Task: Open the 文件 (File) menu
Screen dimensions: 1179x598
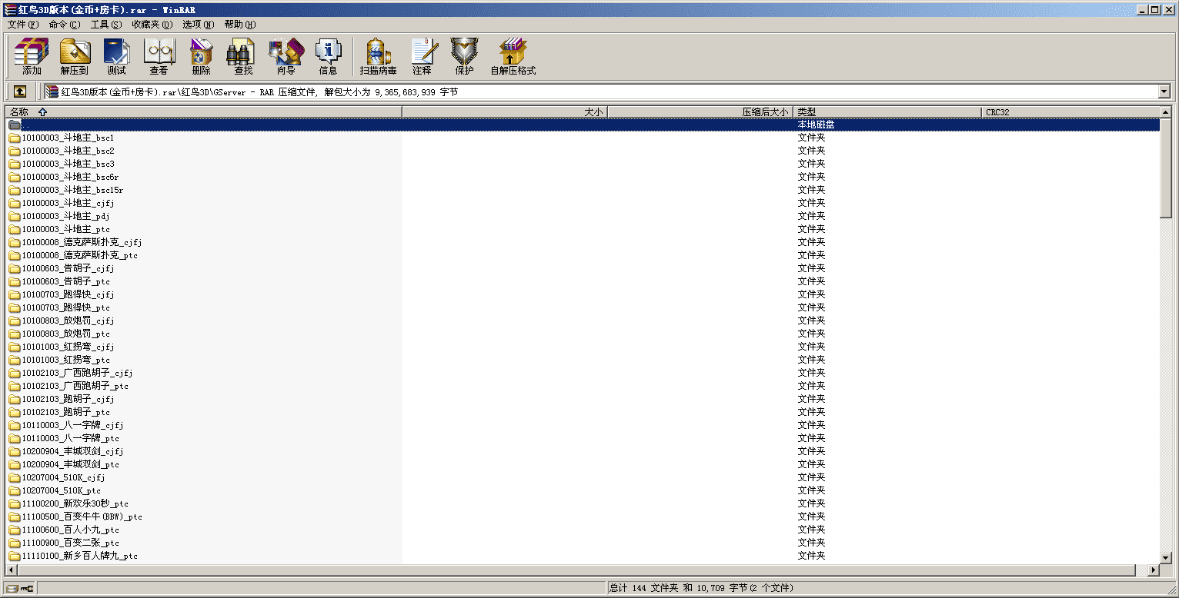Action: pos(22,25)
